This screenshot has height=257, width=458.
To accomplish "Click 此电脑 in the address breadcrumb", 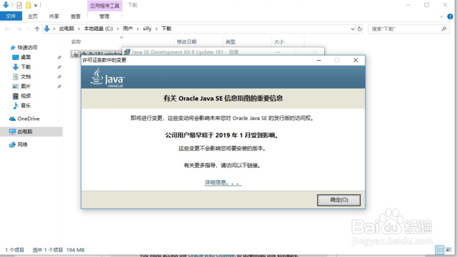I will point(66,29).
